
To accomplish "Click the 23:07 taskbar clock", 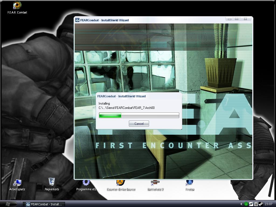I will click(268, 204).
